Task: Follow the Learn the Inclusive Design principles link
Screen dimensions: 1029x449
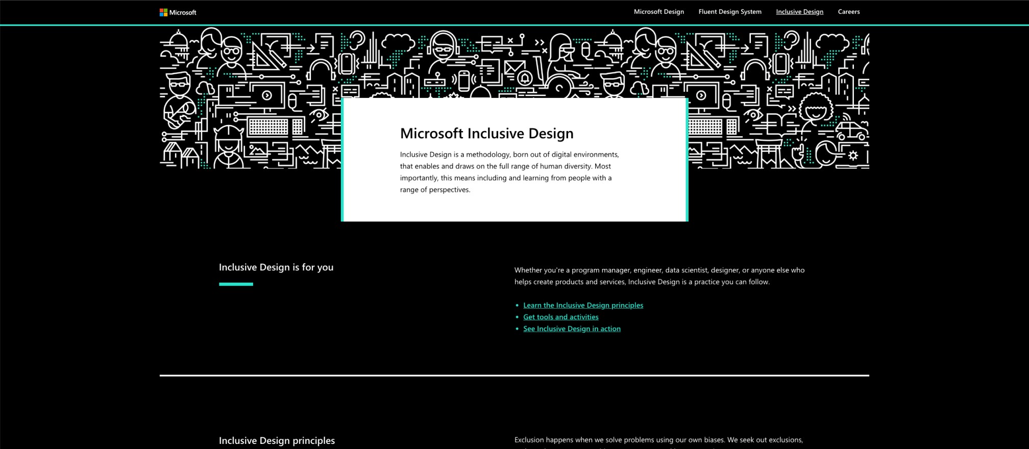Action: (583, 305)
